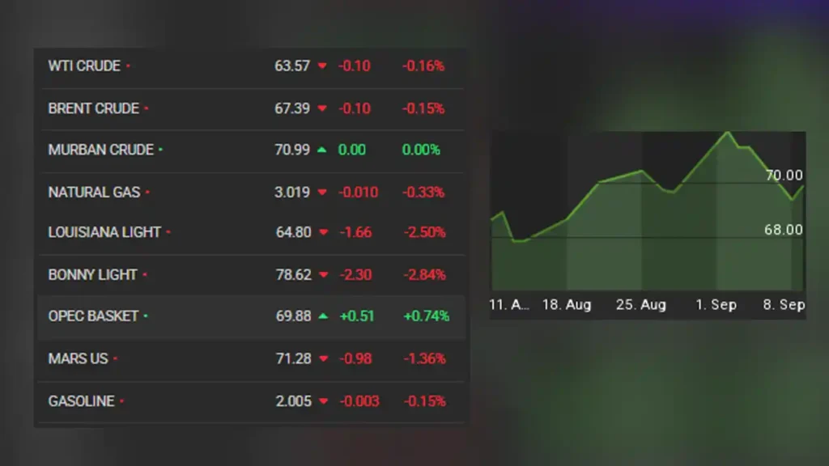This screenshot has width=829, height=466.
Task: Click the down-arrow indicator for GASOLINE
Action: (x=323, y=400)
